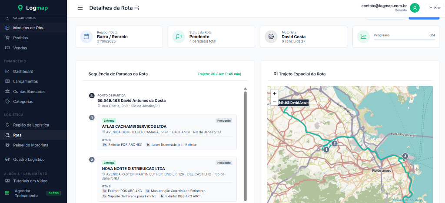Click the Trajeto: 39.3 km (~45 min) text

(x=219, y=74)
